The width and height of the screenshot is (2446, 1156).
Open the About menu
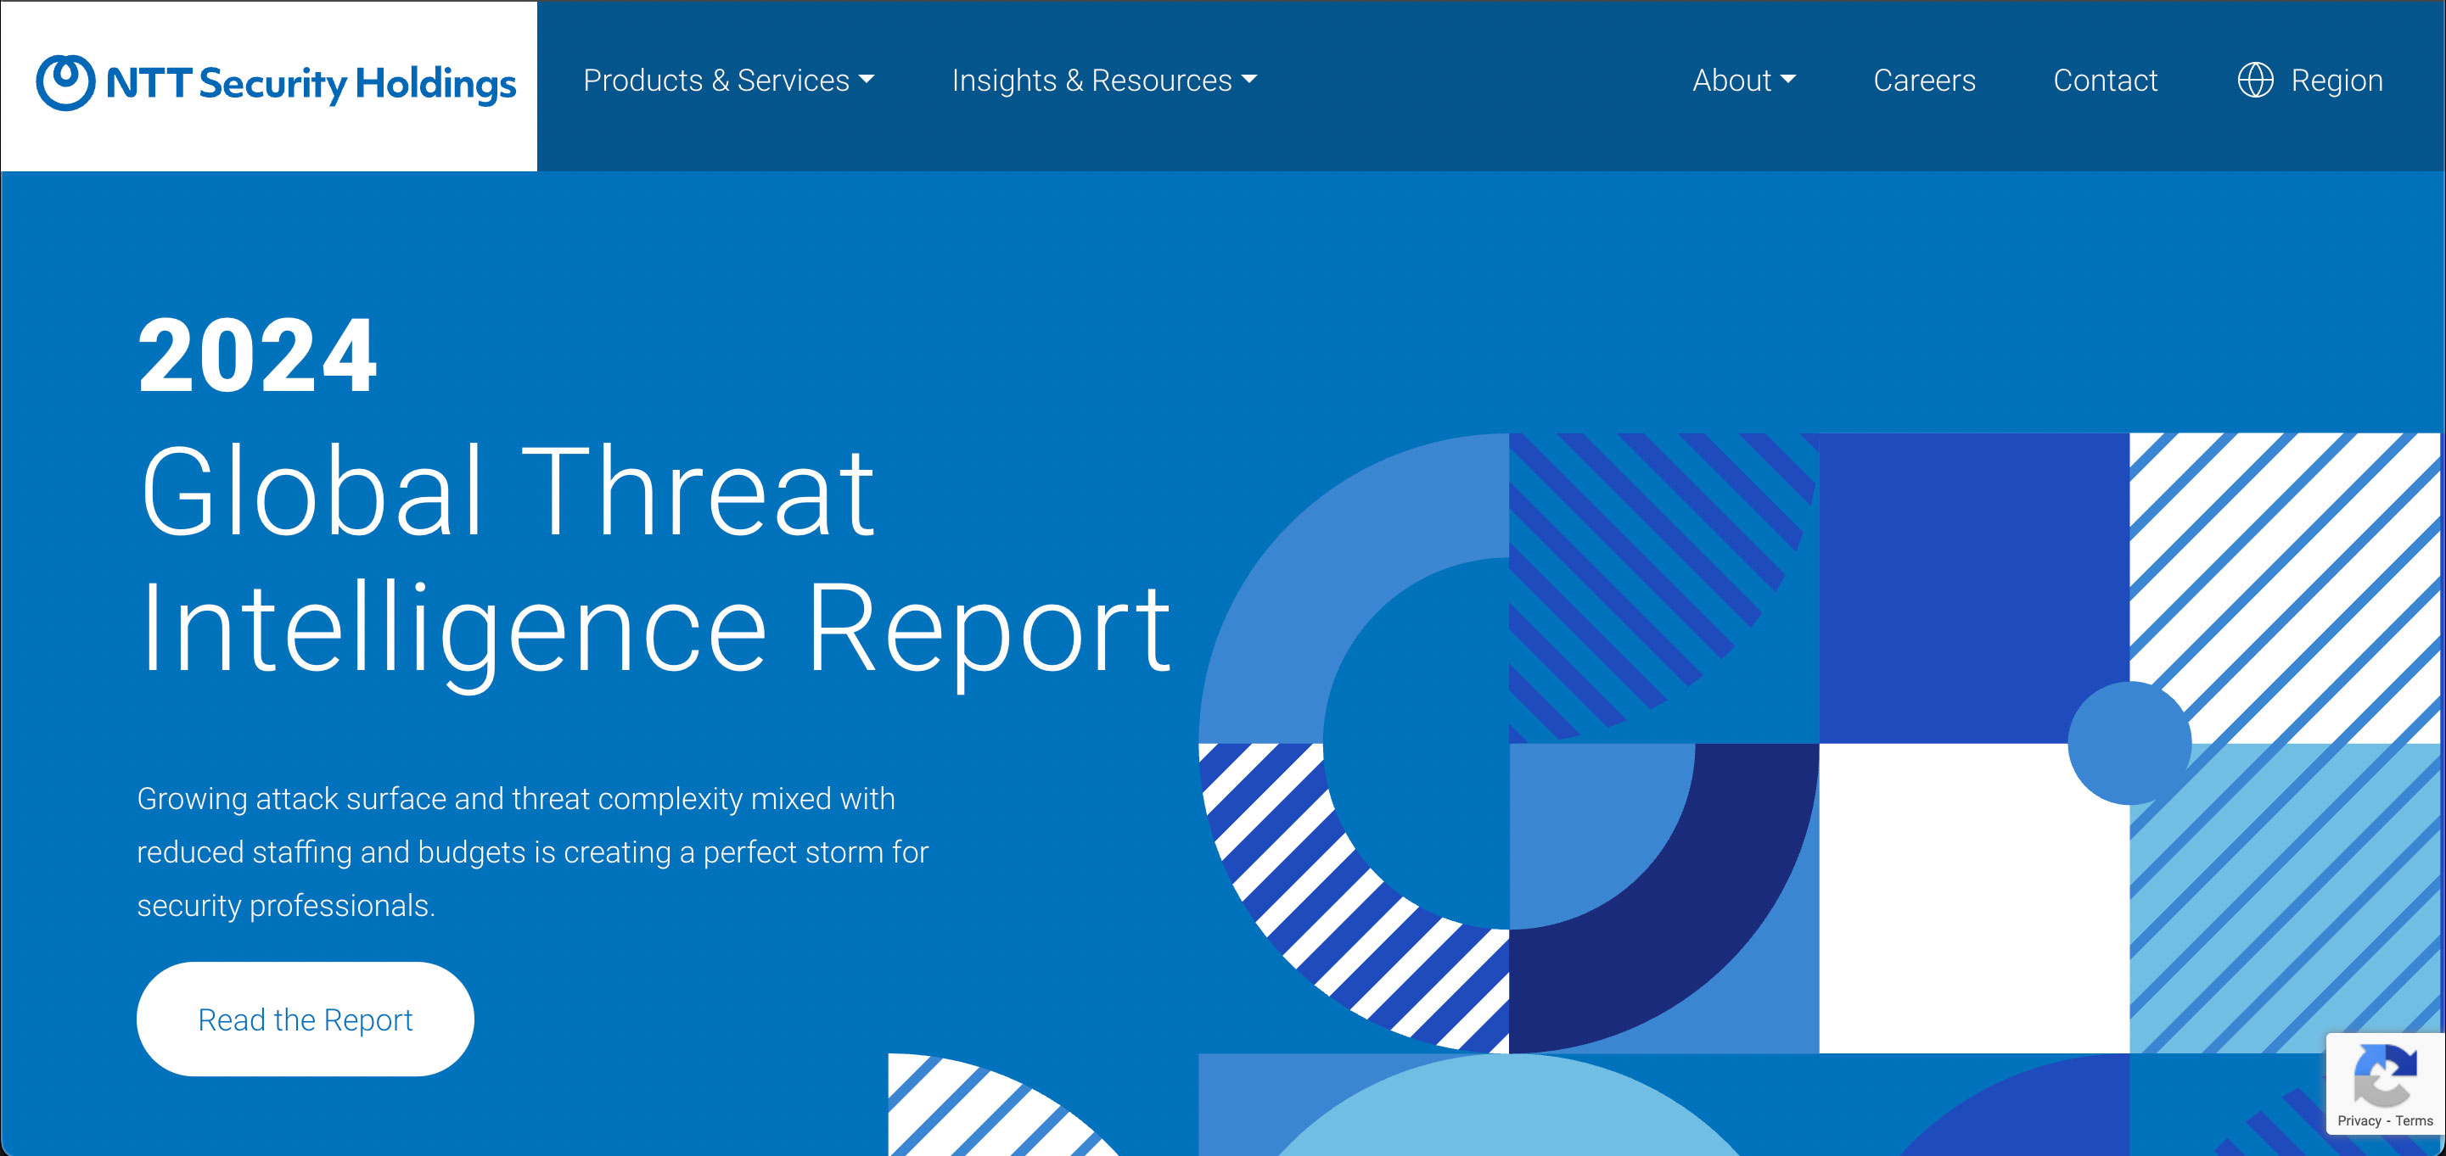[x=1731, y=81]
